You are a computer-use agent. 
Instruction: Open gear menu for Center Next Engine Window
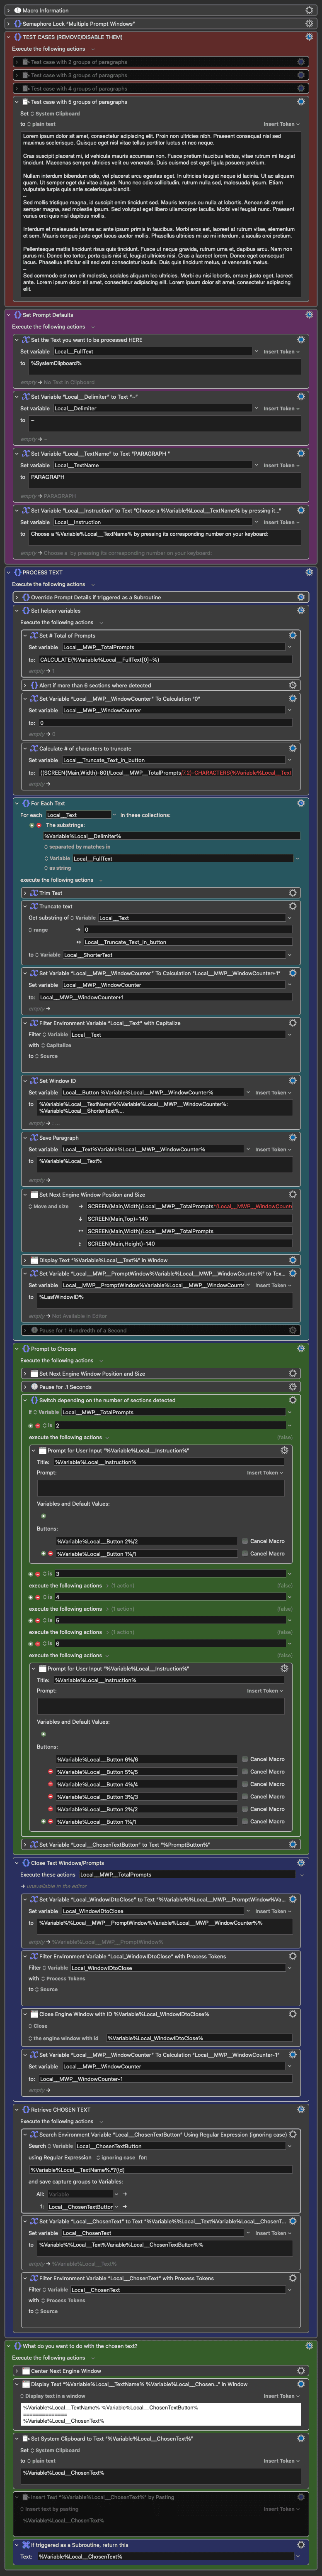[x=300, y=2370]
